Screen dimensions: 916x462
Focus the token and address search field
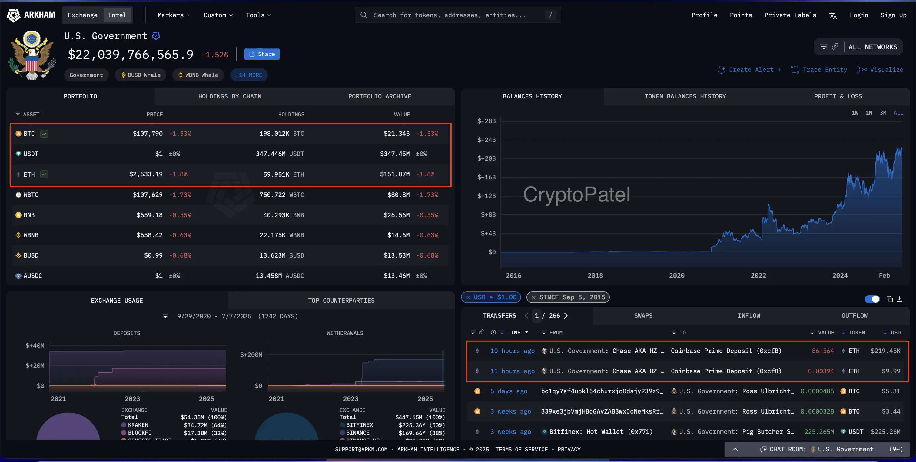pos(458,15)
